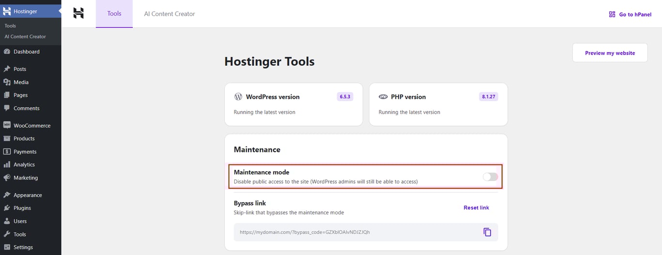Copy the bypass link with copy icon
The width and height of the screenshot is (662, 255).
pos(487,232)
